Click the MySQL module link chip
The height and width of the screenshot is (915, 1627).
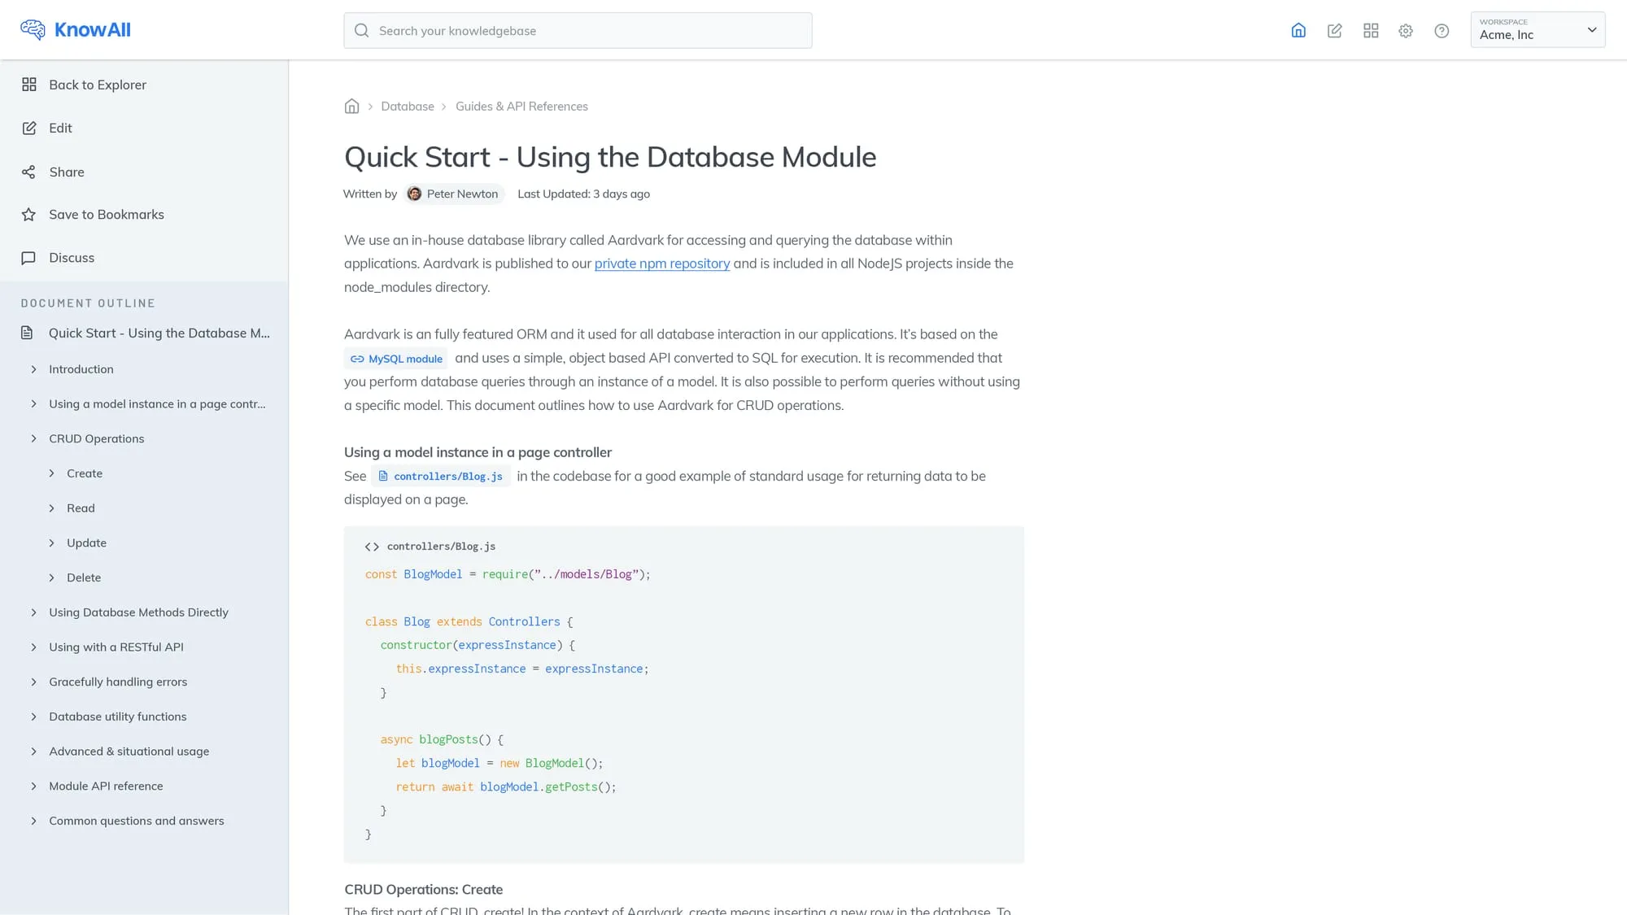point(396,359)
